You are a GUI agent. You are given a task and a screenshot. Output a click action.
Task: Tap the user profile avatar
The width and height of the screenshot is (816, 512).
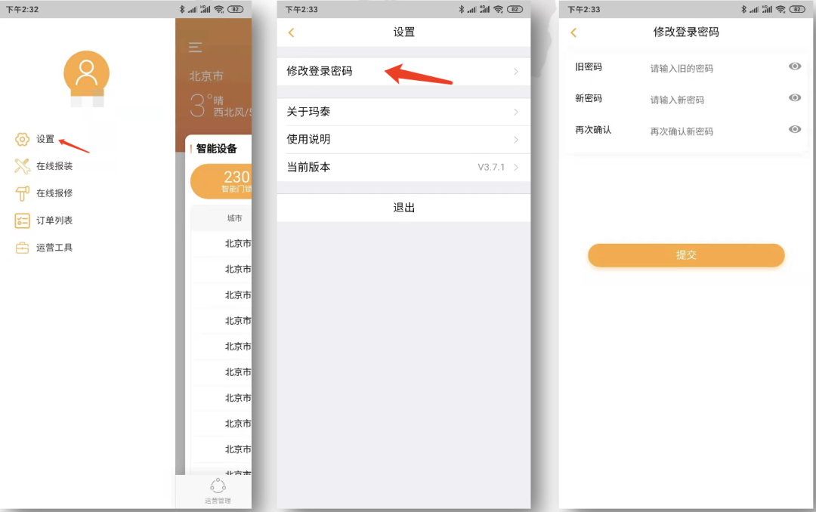tap(86, 74)
